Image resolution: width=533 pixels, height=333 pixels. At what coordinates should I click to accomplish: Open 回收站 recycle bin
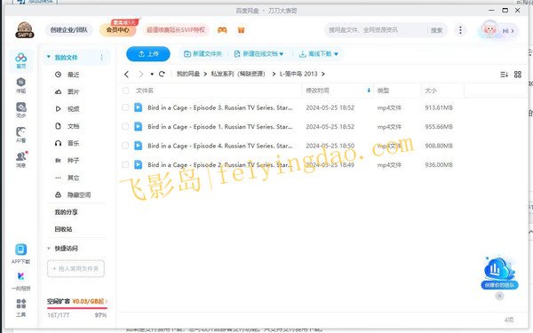(x=64, y=229)
